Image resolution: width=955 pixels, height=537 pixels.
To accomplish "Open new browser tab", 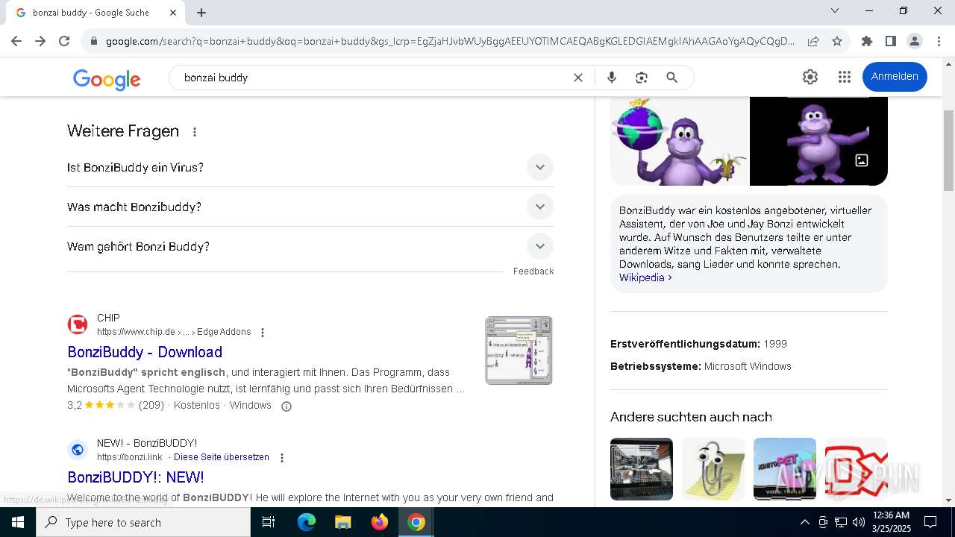I will pos(201,13).
